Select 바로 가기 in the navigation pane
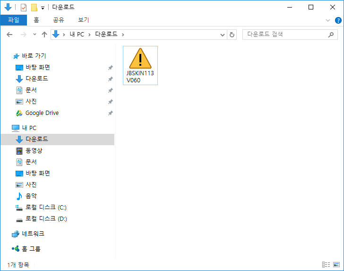The width and height of the screenshot is (344, 271). click(34, 56)
